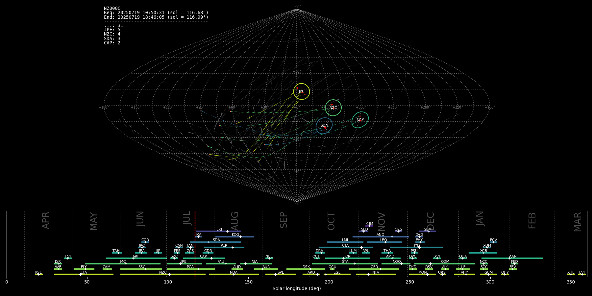Select the AUR shower bar in timeline

coord(266,269)
